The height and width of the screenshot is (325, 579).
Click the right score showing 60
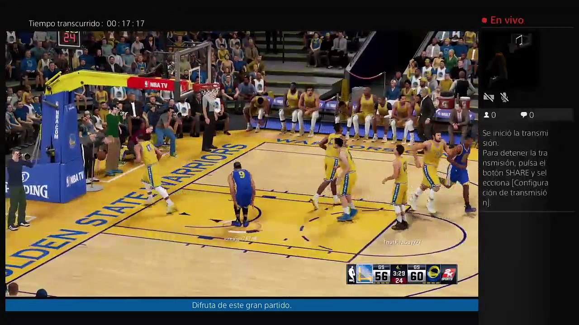[416, 276]
